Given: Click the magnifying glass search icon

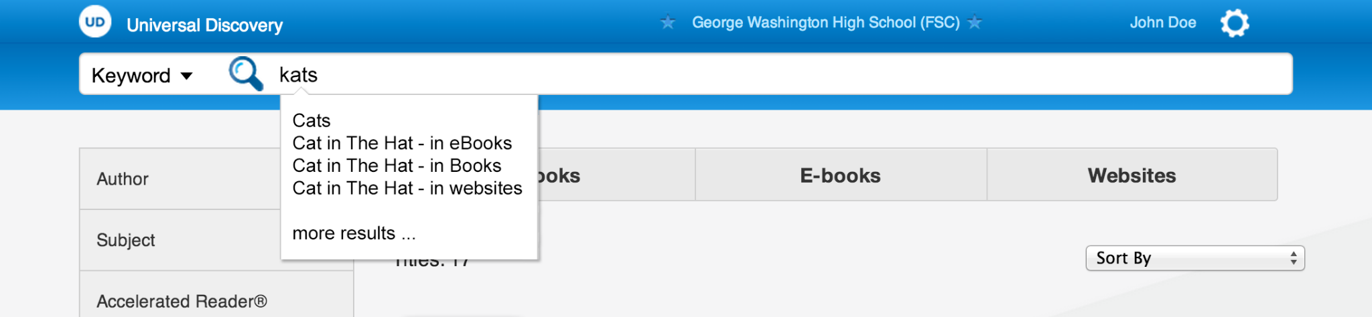Looking at the screenshot, I should pos(246,74).
